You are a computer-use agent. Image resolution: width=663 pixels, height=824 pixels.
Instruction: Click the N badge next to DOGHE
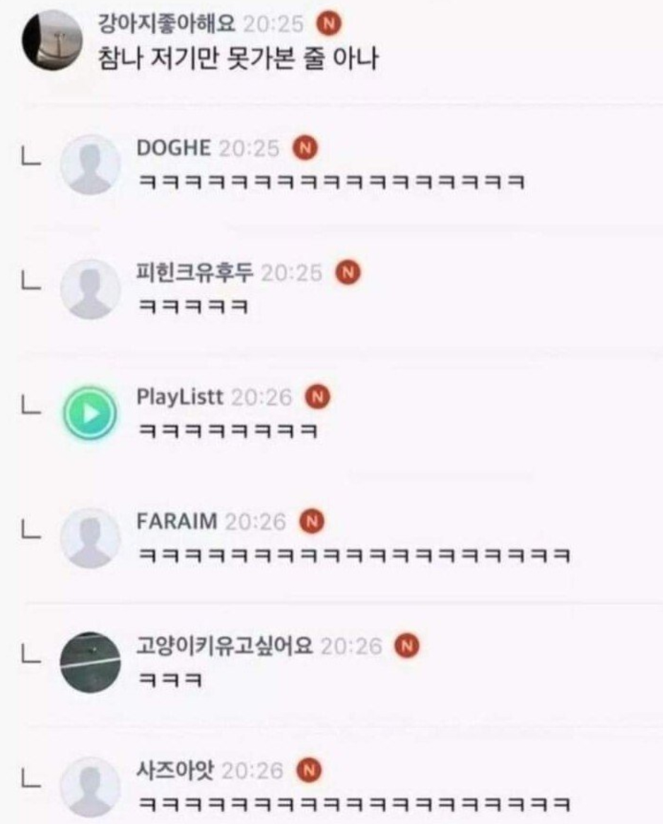point(305,148)
